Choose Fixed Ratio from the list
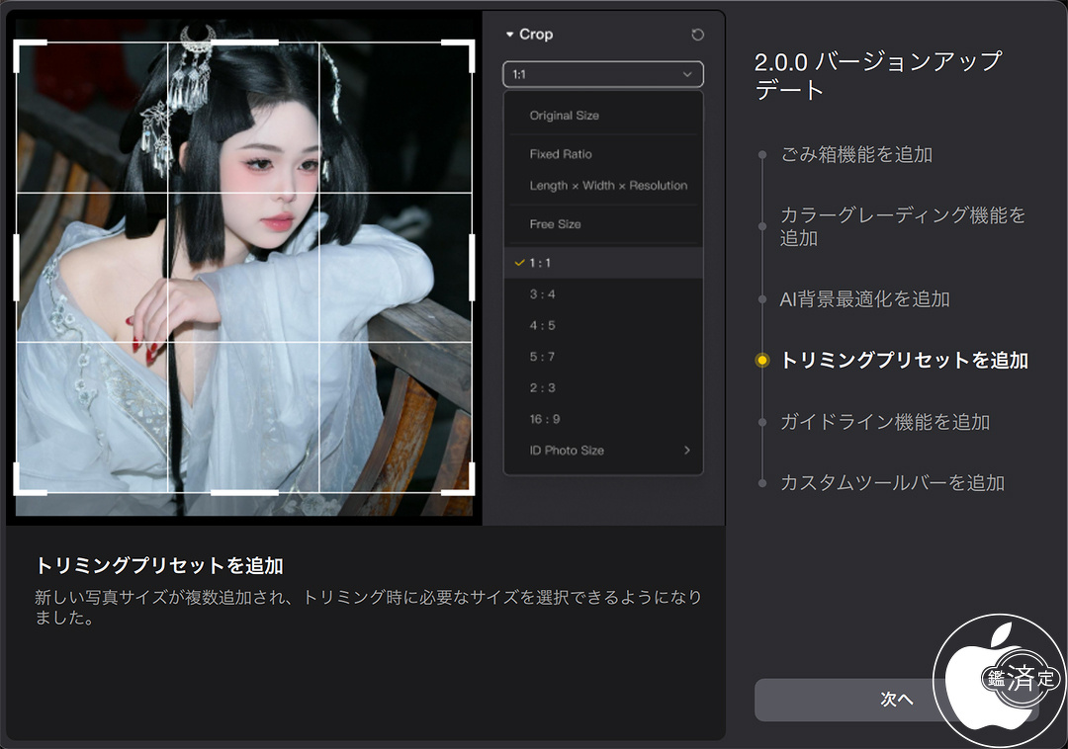Viewport: 1068px width, 749px height. click(x=560, y=154)
